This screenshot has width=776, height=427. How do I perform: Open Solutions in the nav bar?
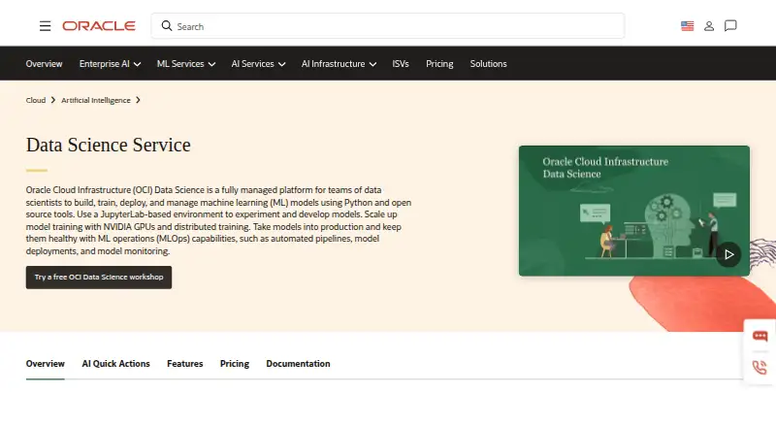[x=489, y=64]
